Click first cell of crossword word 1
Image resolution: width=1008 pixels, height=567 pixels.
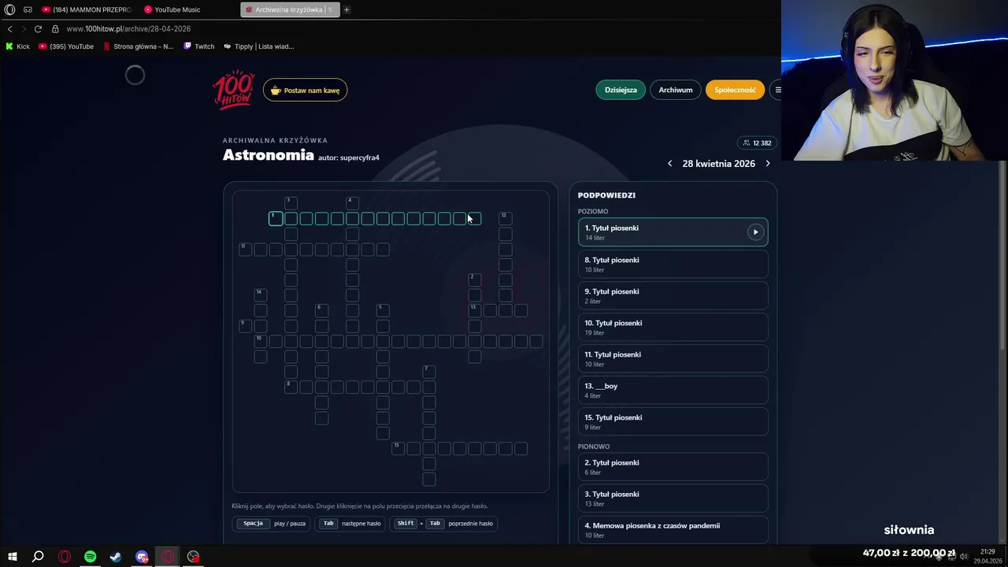point(276,219)
